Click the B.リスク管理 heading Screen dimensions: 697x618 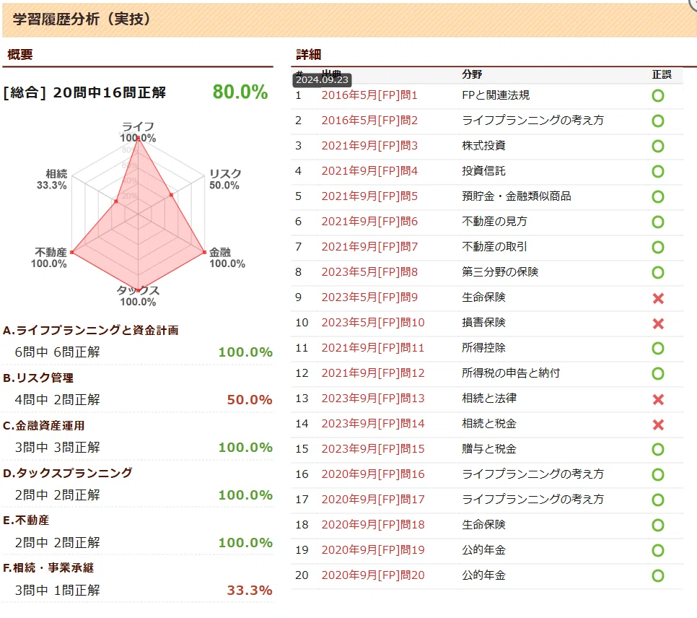click(x=38, y=378)
